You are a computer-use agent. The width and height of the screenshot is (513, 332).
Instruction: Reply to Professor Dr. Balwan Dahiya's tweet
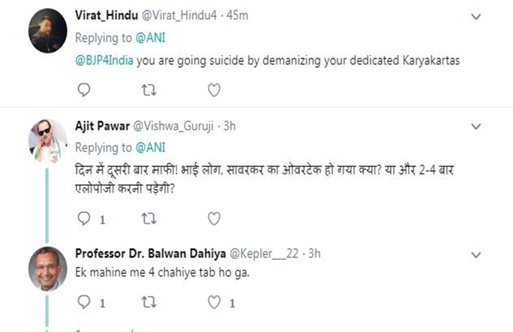[84, 302]
